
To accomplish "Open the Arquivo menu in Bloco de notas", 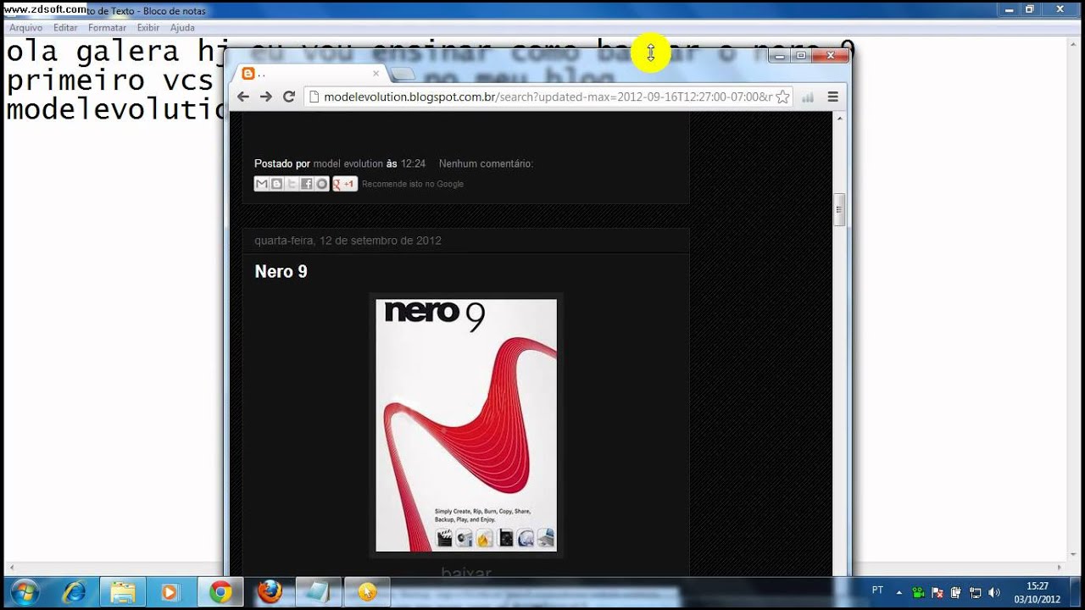I will tap(25, 28).
